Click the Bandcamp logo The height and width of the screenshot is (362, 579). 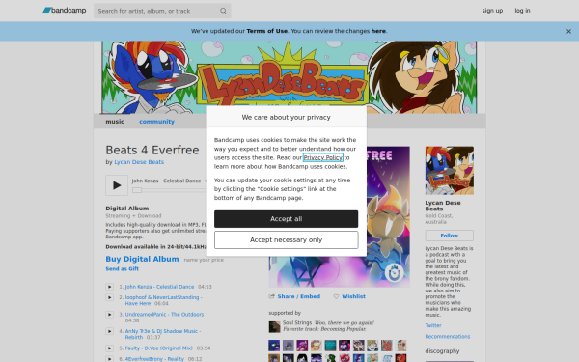coord(65,11)
